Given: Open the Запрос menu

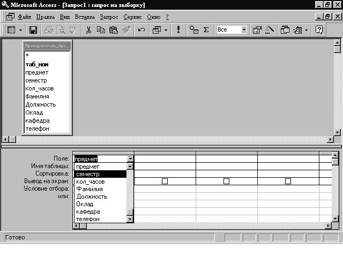Looking at the screenshot, I should pos(109,17).
